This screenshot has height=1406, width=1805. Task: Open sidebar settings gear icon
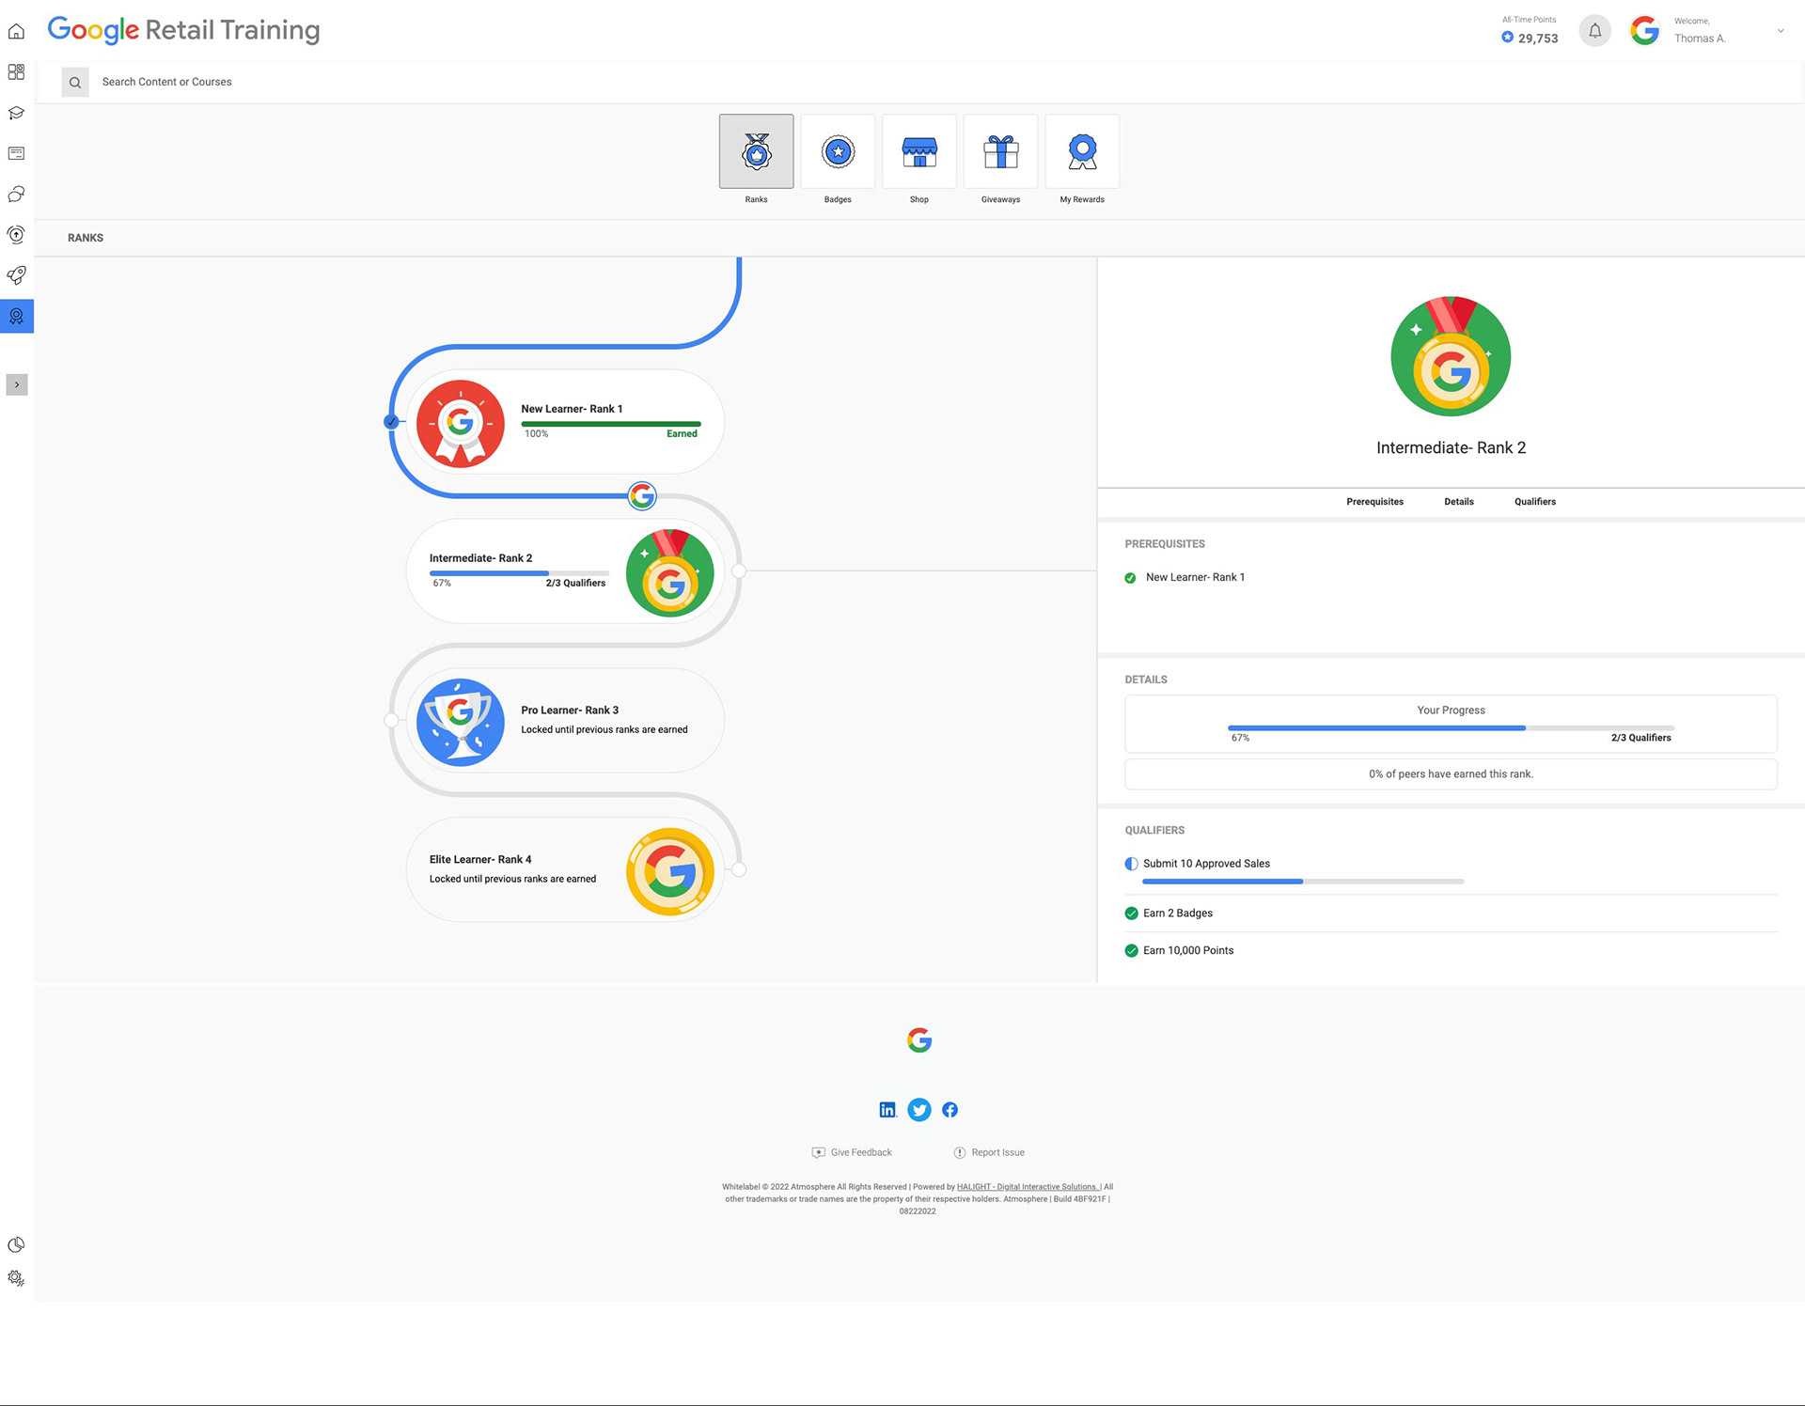tap(16, 1278)
